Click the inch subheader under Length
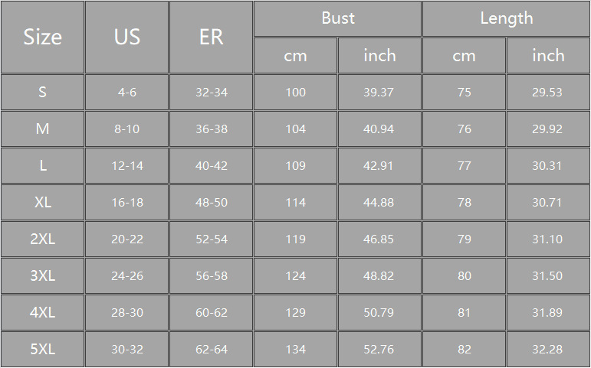The width and height of the screenshot is (591, 368). tap(548, 56)
